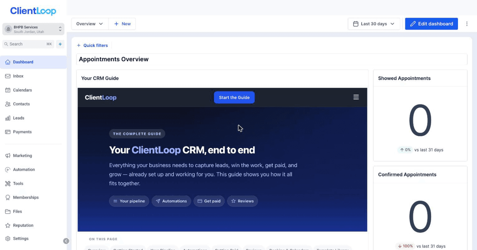Select Dashboard in the sidebar menu
The image size is (477, 250).
(x=33, y=62)
